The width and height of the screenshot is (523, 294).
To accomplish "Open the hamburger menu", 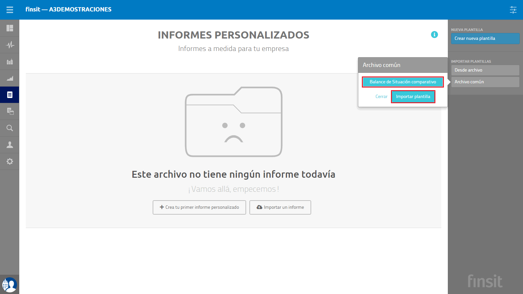I will 10,10.
